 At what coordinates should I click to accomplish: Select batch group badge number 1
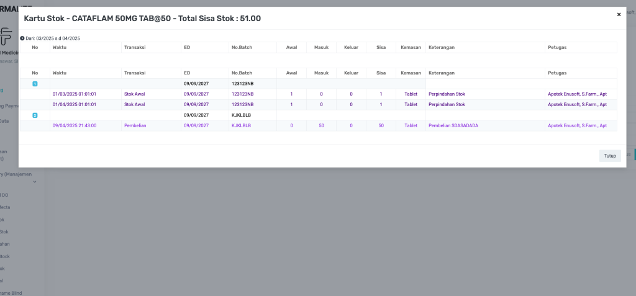click(x=35, y=84)
